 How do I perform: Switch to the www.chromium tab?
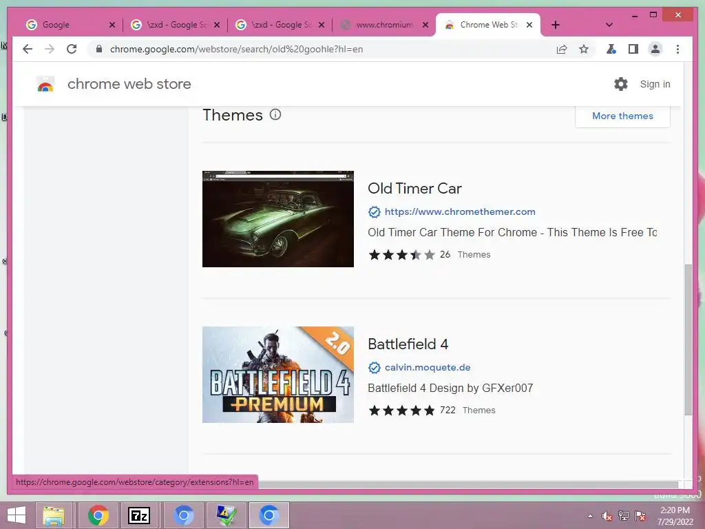[x=383, y=25]
